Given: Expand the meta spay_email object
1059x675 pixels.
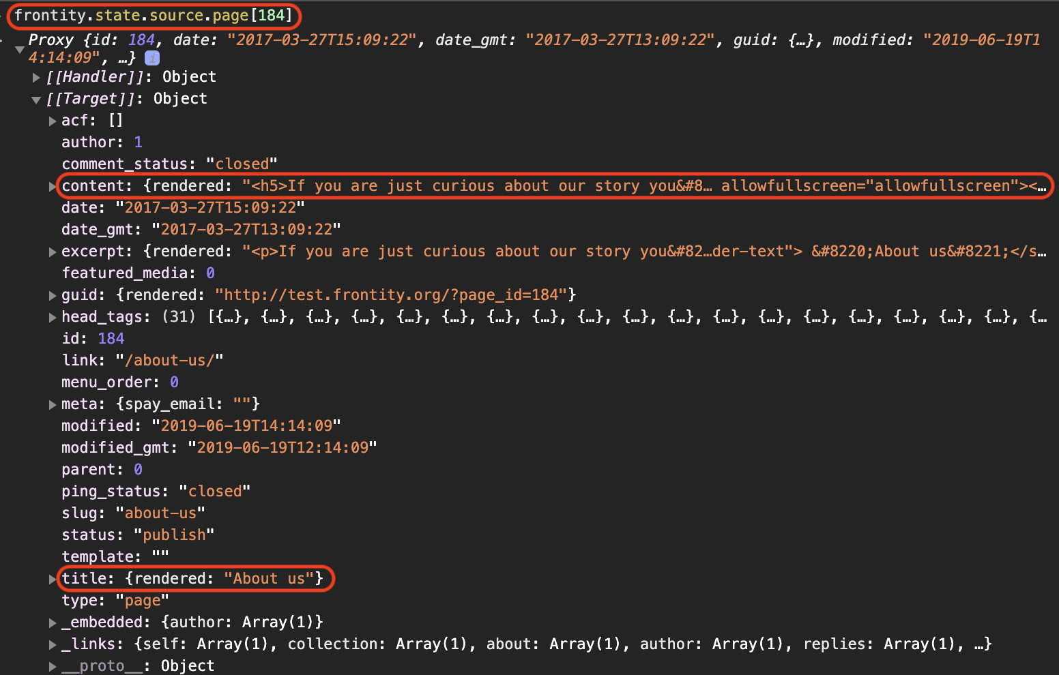Looking at the screenshot, I should pyautogui.click(x=53, y=405).
